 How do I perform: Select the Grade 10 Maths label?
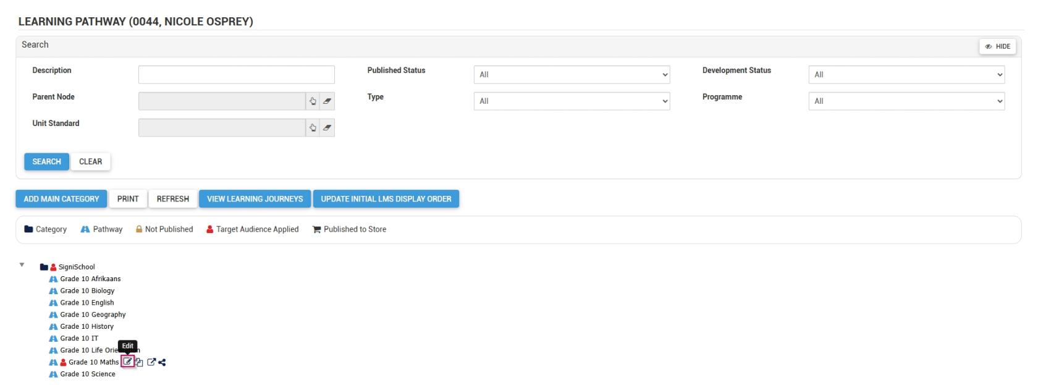pos(93,362)
